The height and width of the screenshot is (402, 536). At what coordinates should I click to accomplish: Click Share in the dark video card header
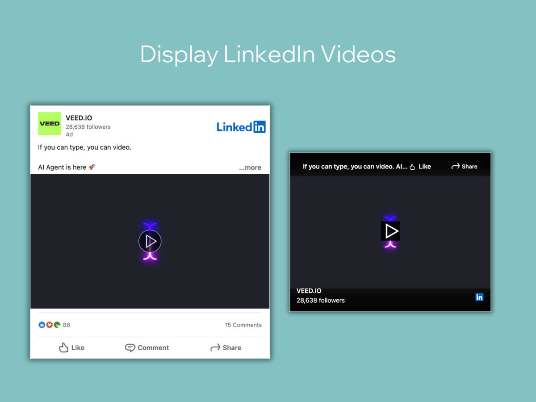465,166
